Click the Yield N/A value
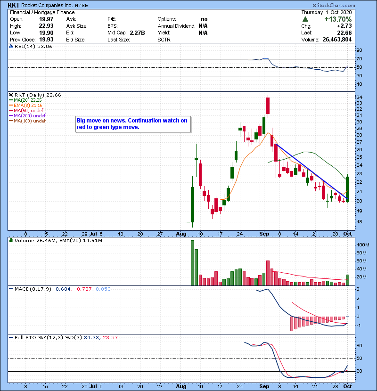Screen dimensions: 377x391 click(203, 33)
